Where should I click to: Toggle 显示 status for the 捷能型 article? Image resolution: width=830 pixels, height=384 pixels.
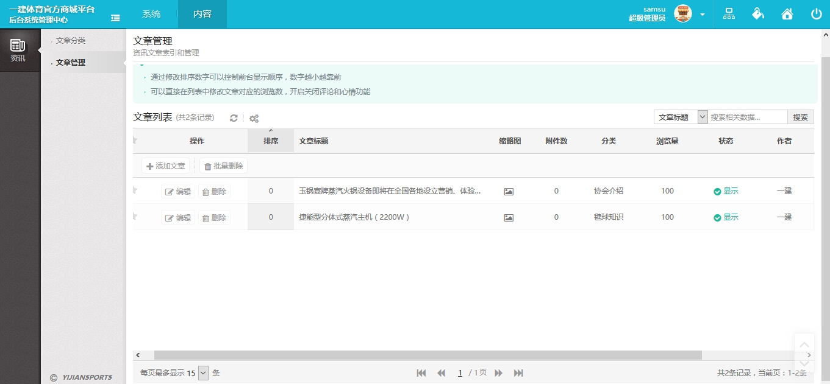(x=726, y=217)
